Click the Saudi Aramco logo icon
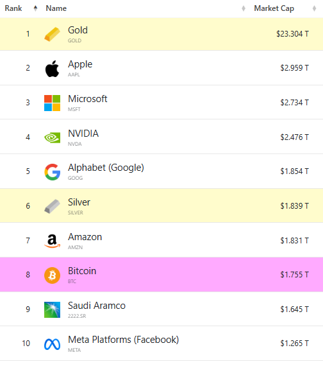 pyautogui.click(x=52, y=309)
